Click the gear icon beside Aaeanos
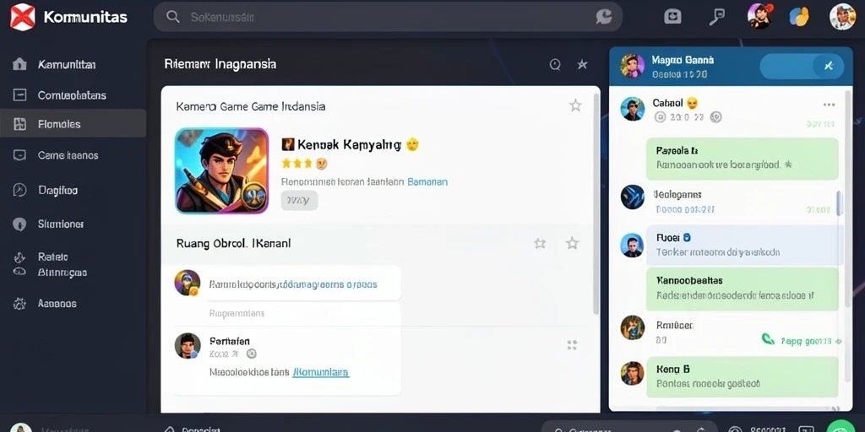The width and height of the screenshot is (865, 432). point(19,303)
